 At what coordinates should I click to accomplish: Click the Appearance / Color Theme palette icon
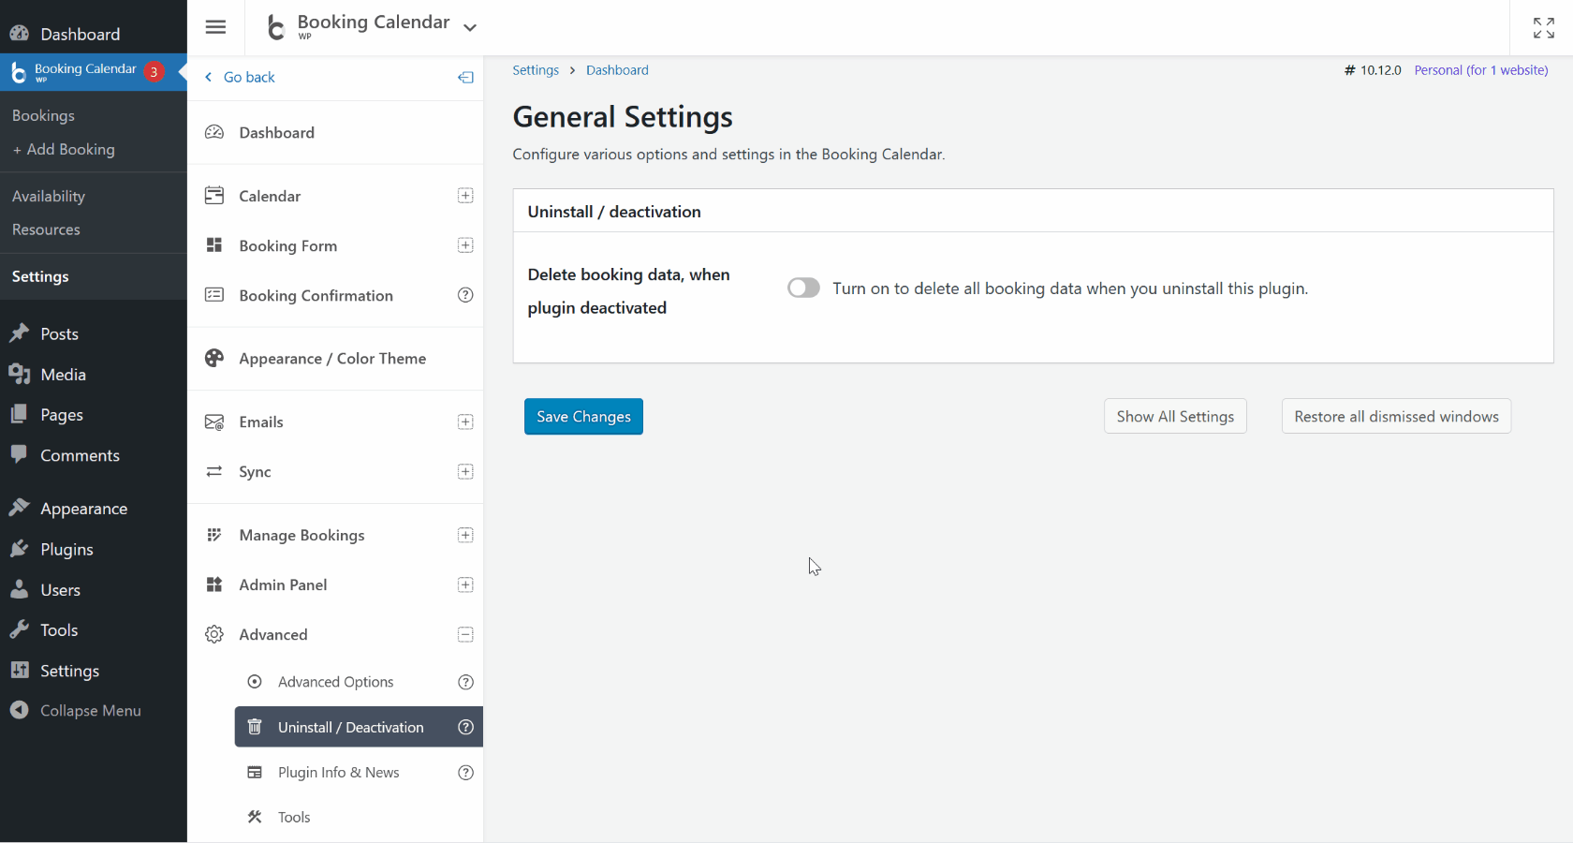[x=214, y=358]
